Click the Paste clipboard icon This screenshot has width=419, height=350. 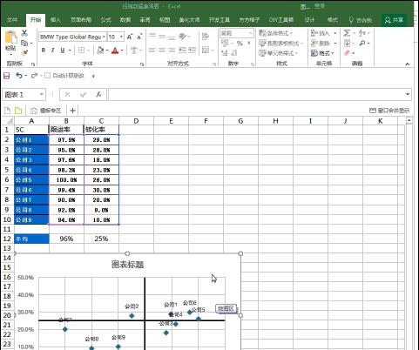click(11, 37)
